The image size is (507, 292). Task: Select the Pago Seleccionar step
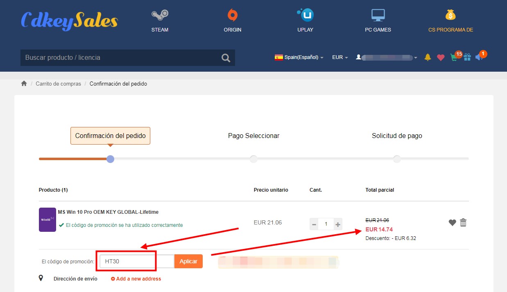pos(253,136)
